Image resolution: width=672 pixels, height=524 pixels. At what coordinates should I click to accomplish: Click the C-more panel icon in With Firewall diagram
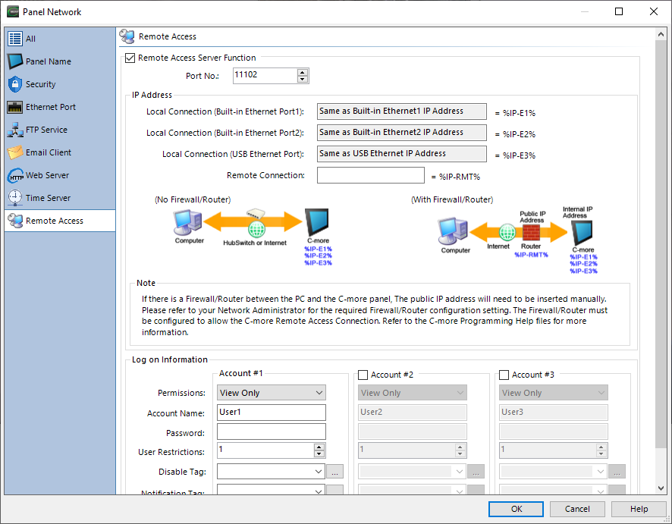[x=582, y=233]
